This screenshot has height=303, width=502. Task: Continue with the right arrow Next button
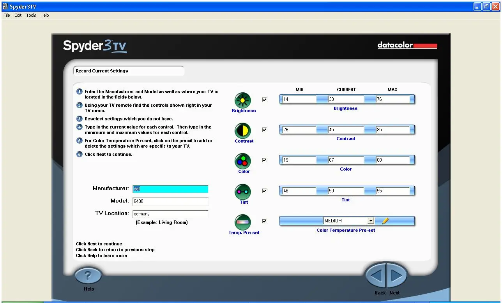(396, 276)
